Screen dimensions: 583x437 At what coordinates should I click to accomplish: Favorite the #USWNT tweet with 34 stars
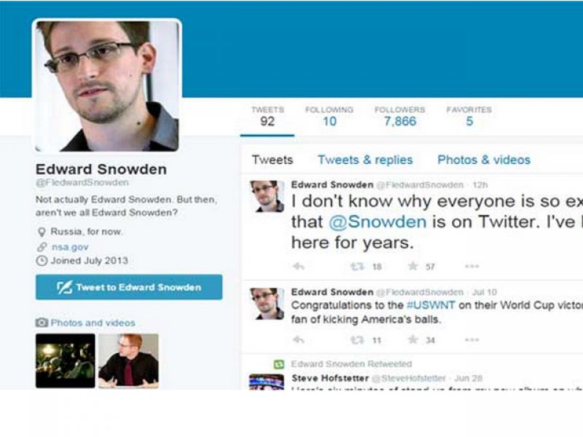pyautogui.click(x=412, y=339)
